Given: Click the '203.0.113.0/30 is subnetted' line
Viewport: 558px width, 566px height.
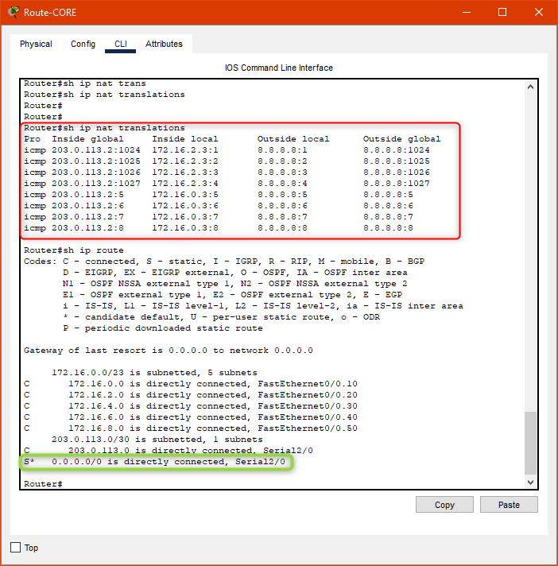Looking at the screenshot, I should (157, 440).
